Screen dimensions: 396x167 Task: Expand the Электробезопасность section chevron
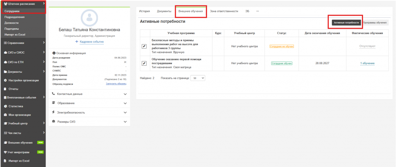click(x=125, y=112)
